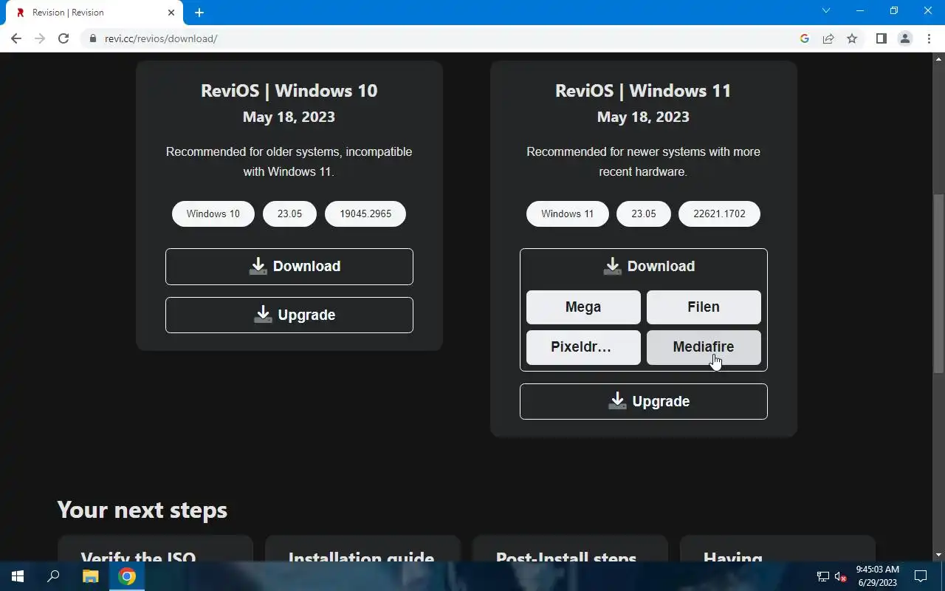This screenshot has height=591, width=945.
Task: Click the Windows 11 card's 23.05 pill
Action: pos(644,214)
